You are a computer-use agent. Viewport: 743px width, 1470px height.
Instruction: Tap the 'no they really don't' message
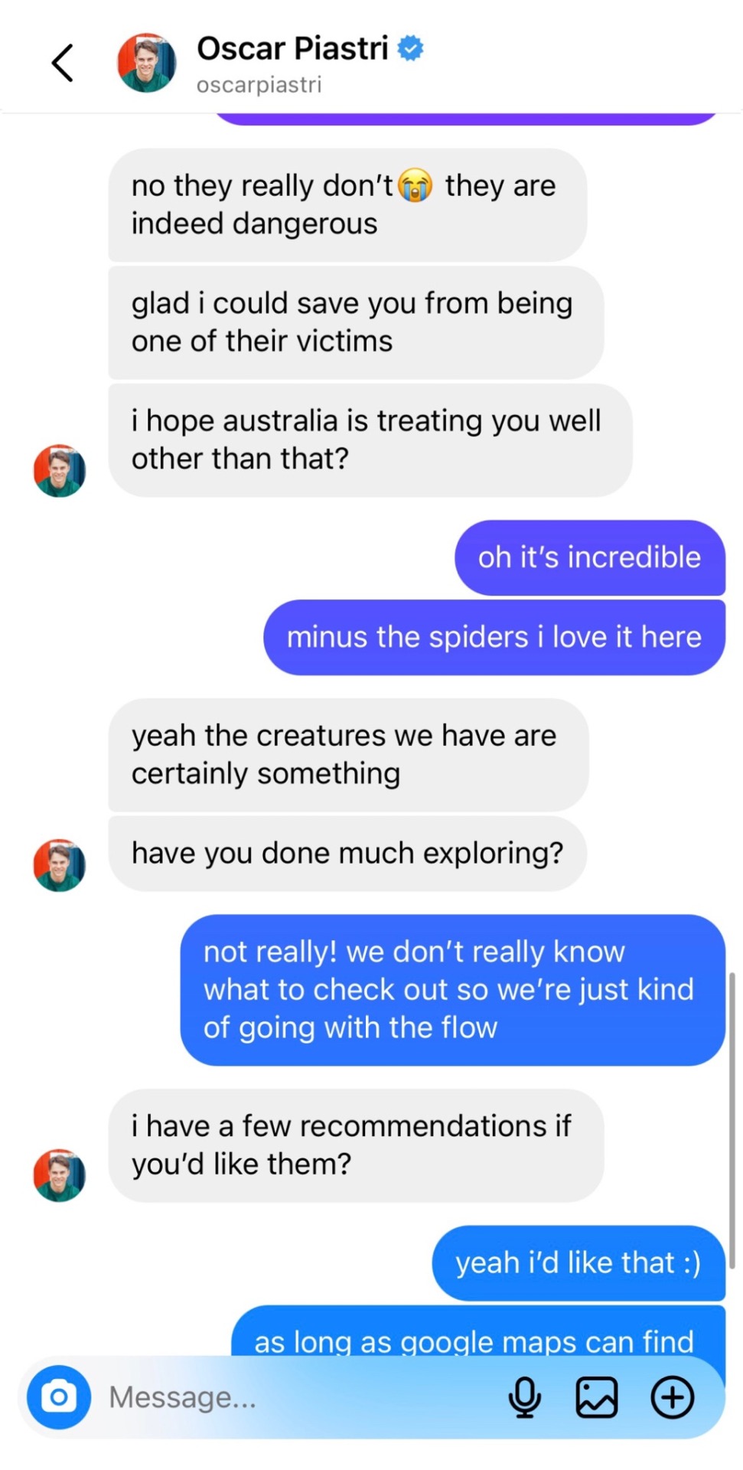(347, 205)
